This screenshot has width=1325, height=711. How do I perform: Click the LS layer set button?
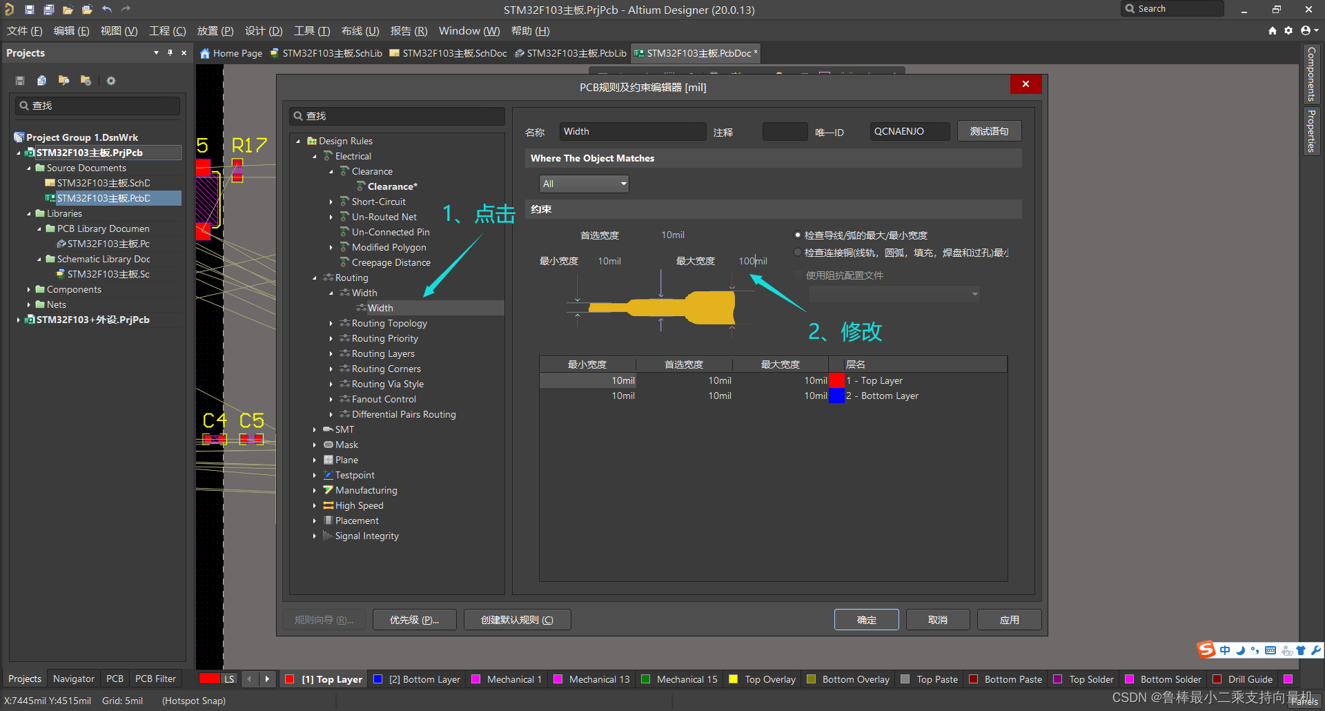point(229,679)
